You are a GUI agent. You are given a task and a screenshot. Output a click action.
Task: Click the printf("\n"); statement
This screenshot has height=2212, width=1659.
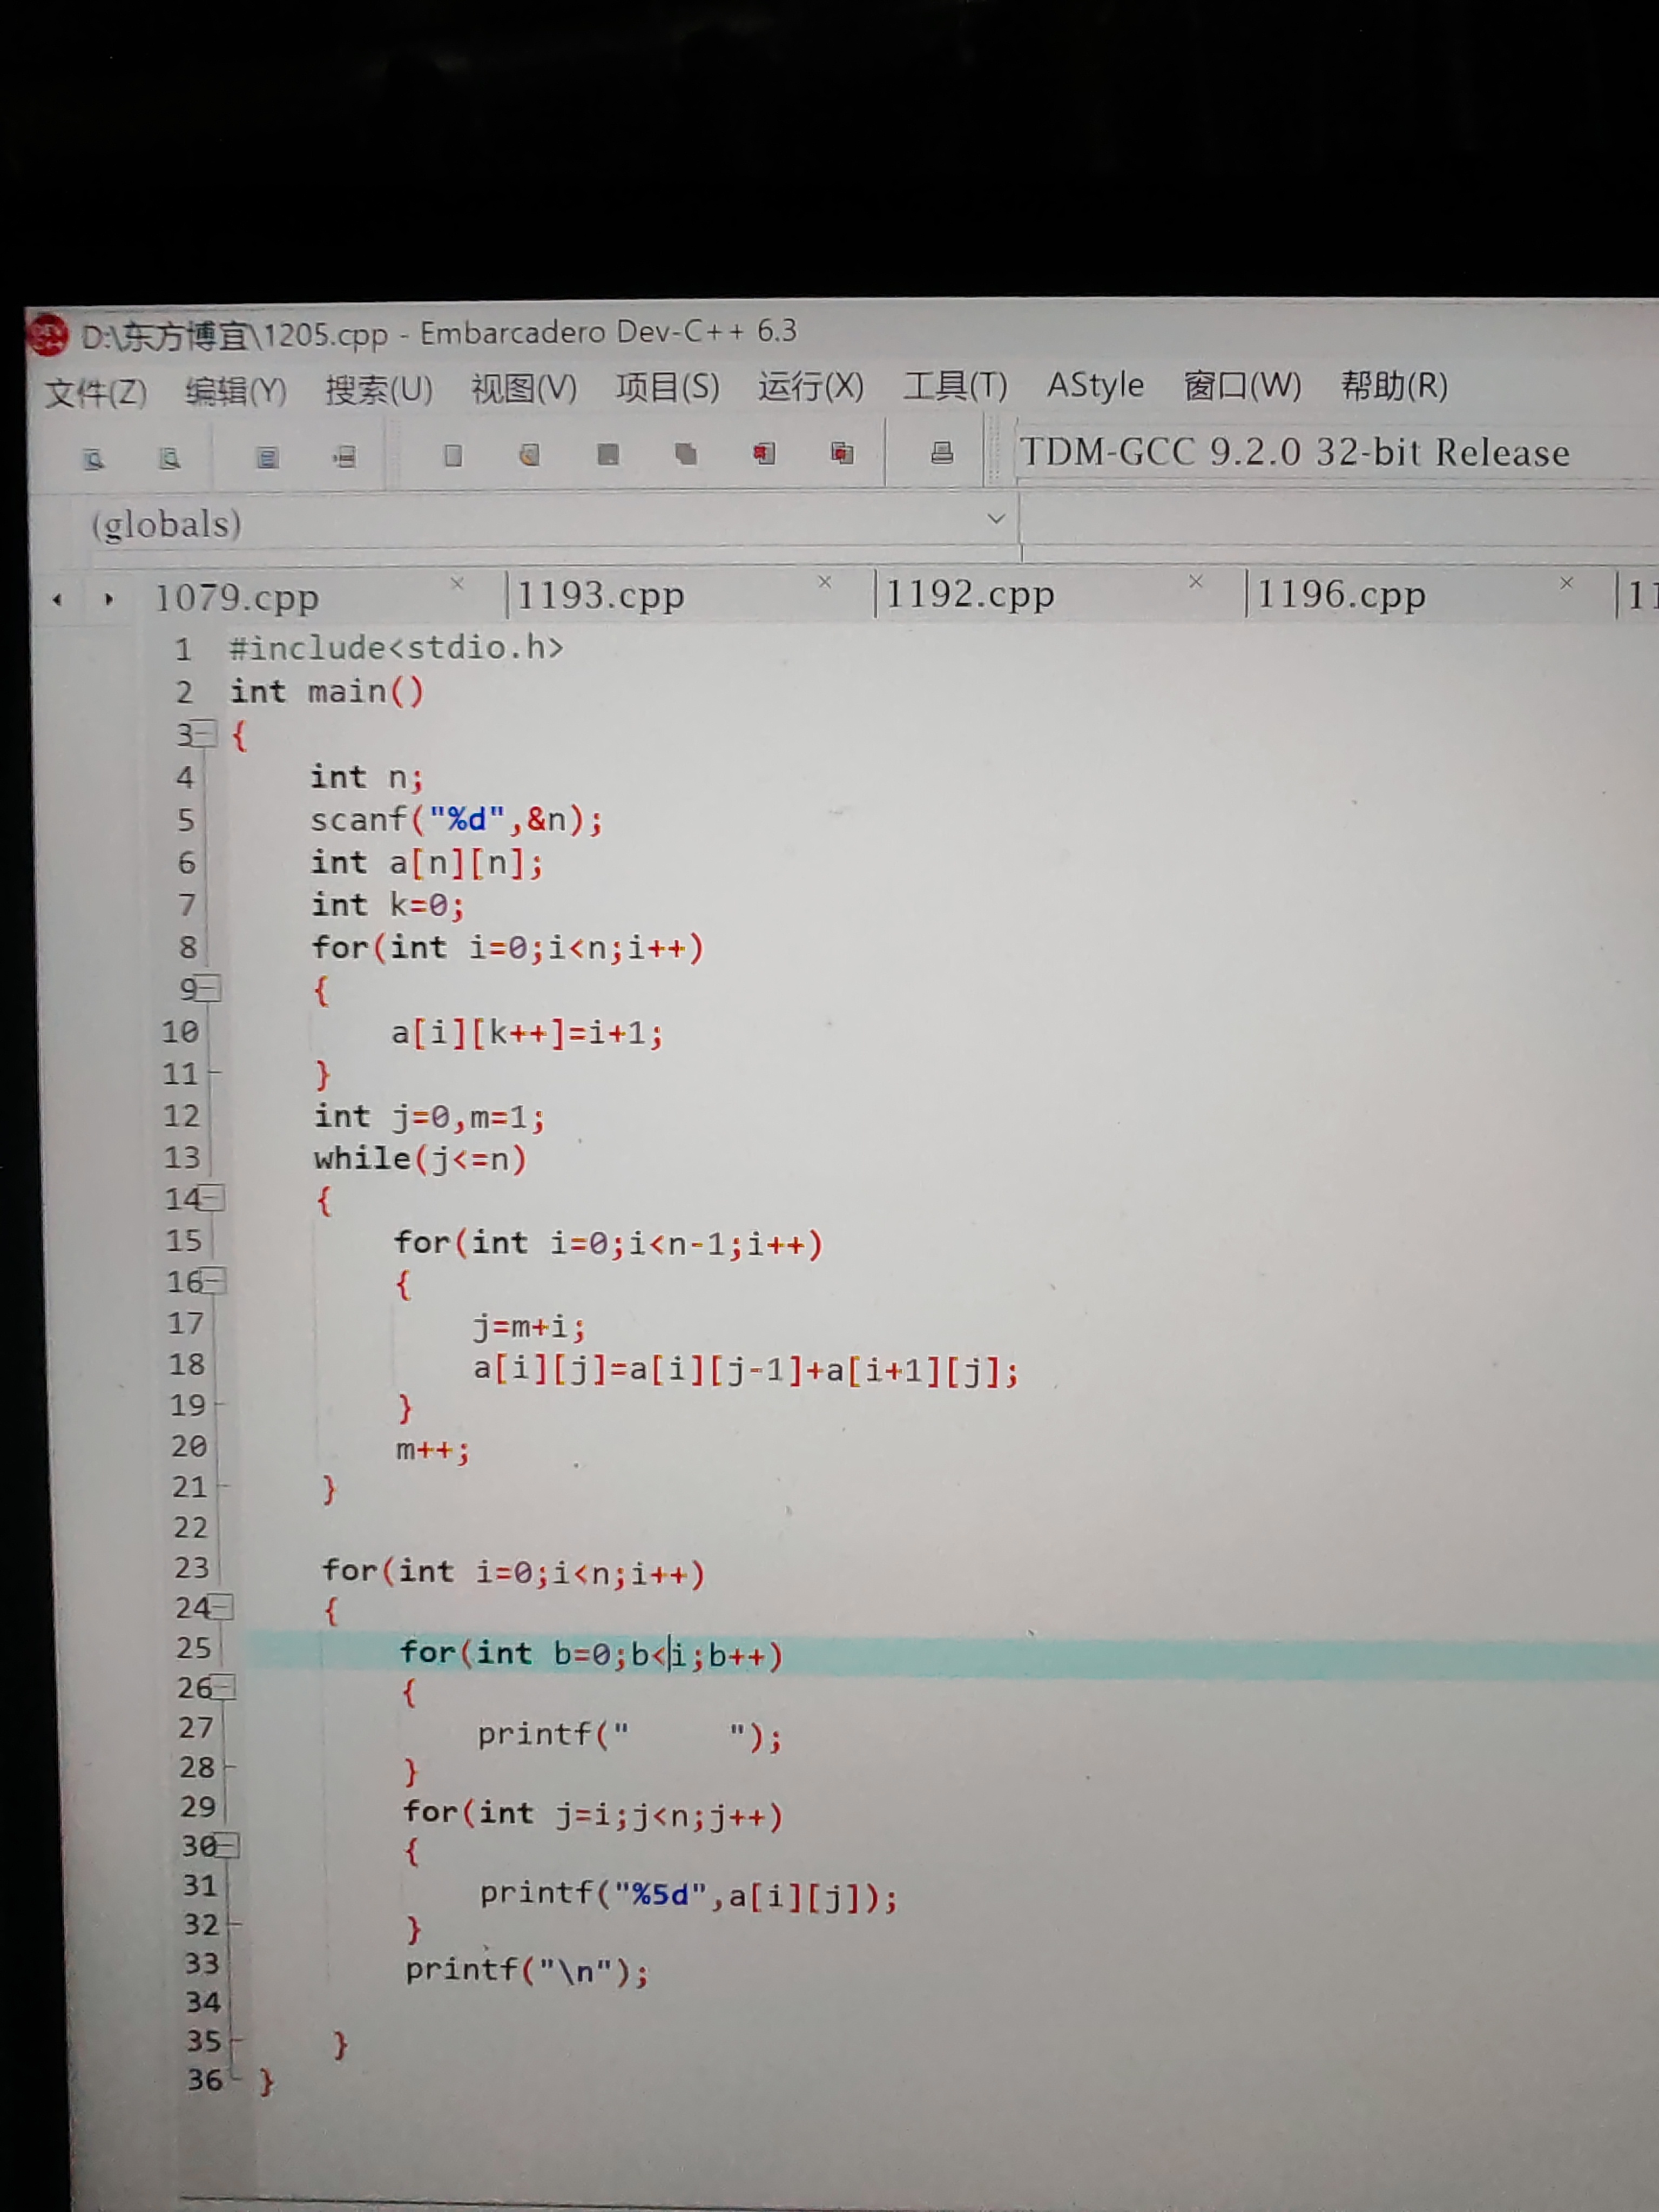[x=528, y=1971]
